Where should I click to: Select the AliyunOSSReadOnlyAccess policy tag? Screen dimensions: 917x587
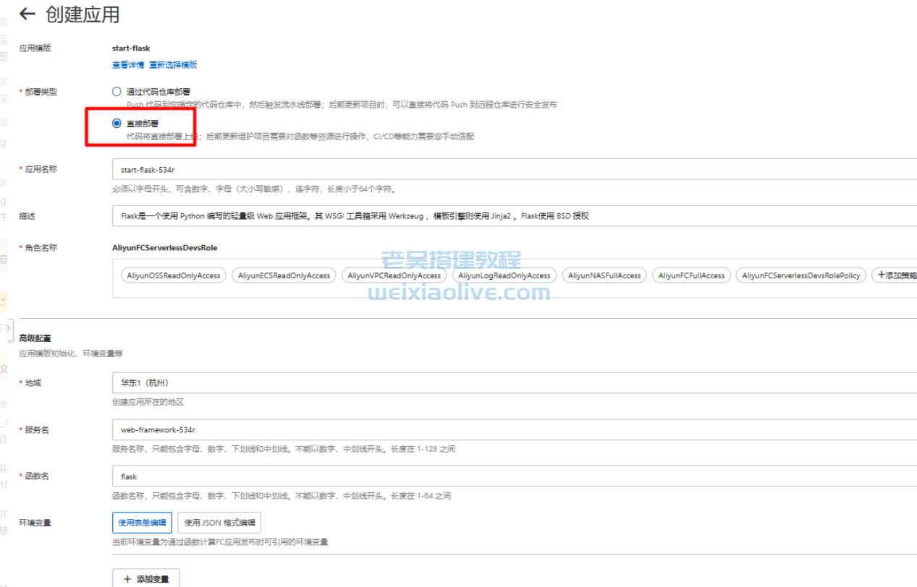(x=173, y=275)
